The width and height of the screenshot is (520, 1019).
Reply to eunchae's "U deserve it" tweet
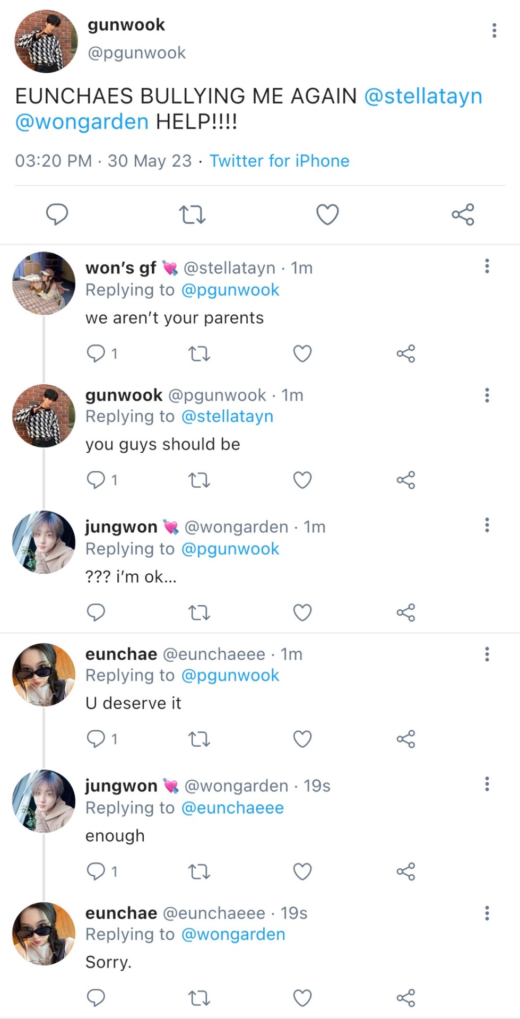pyautogui.click(x=96, y=739)
